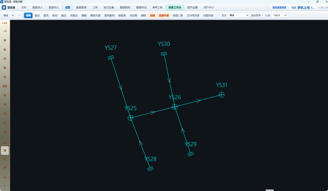The image size is (328, 191).
Task: Open the 数据管理 menu tab
Action: tap(81, 7)
